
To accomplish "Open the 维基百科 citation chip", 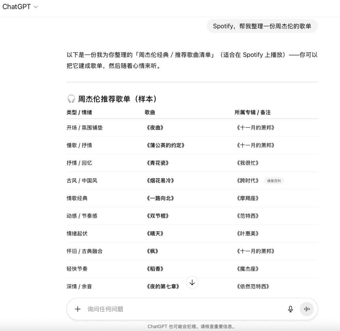I will (x=274, y=181).
